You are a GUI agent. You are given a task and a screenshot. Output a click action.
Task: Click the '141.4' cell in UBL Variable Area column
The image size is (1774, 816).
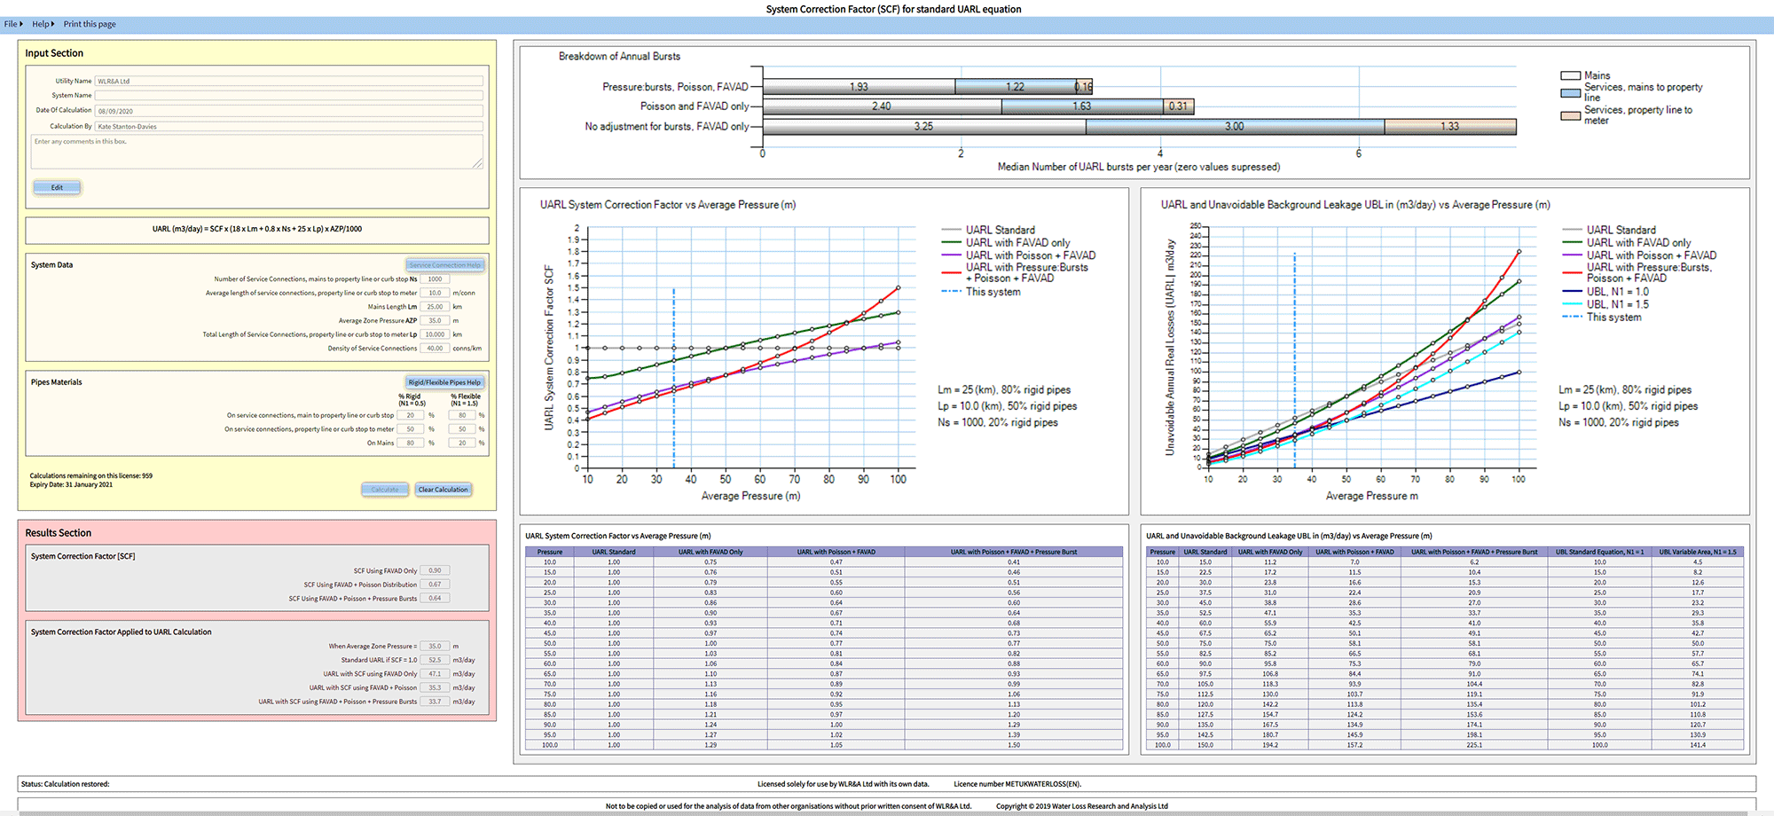[x=1698, y=745]
